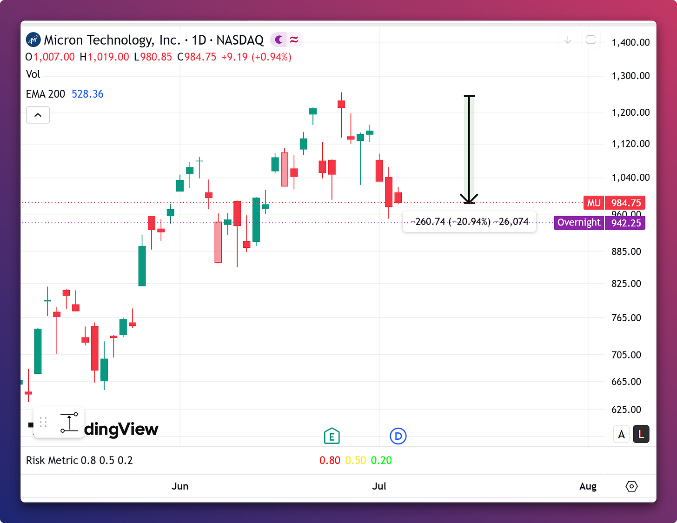
Task: Click the 885.00 price axis label
Action: pos(626,252)
